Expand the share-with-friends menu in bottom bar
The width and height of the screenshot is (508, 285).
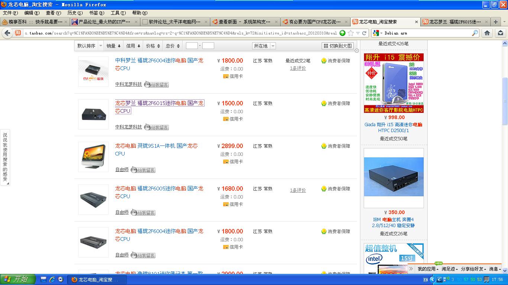tap(473, 269)
